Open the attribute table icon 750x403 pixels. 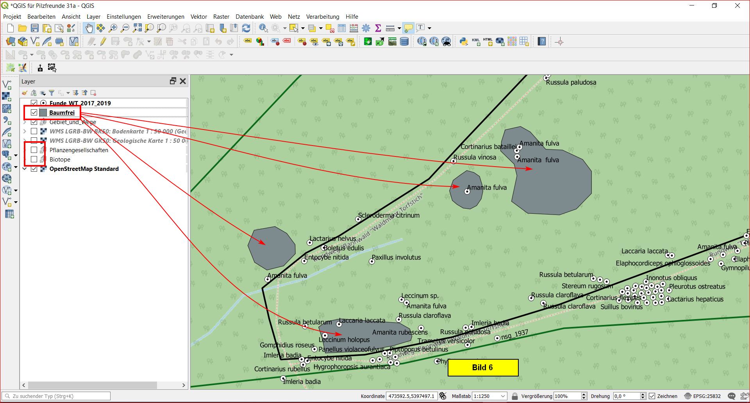[342, 28]
